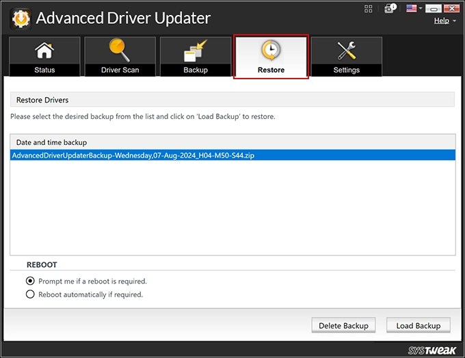465x358 pixels.
Task: Open the Help link
Action: click(x=442, y=20)
